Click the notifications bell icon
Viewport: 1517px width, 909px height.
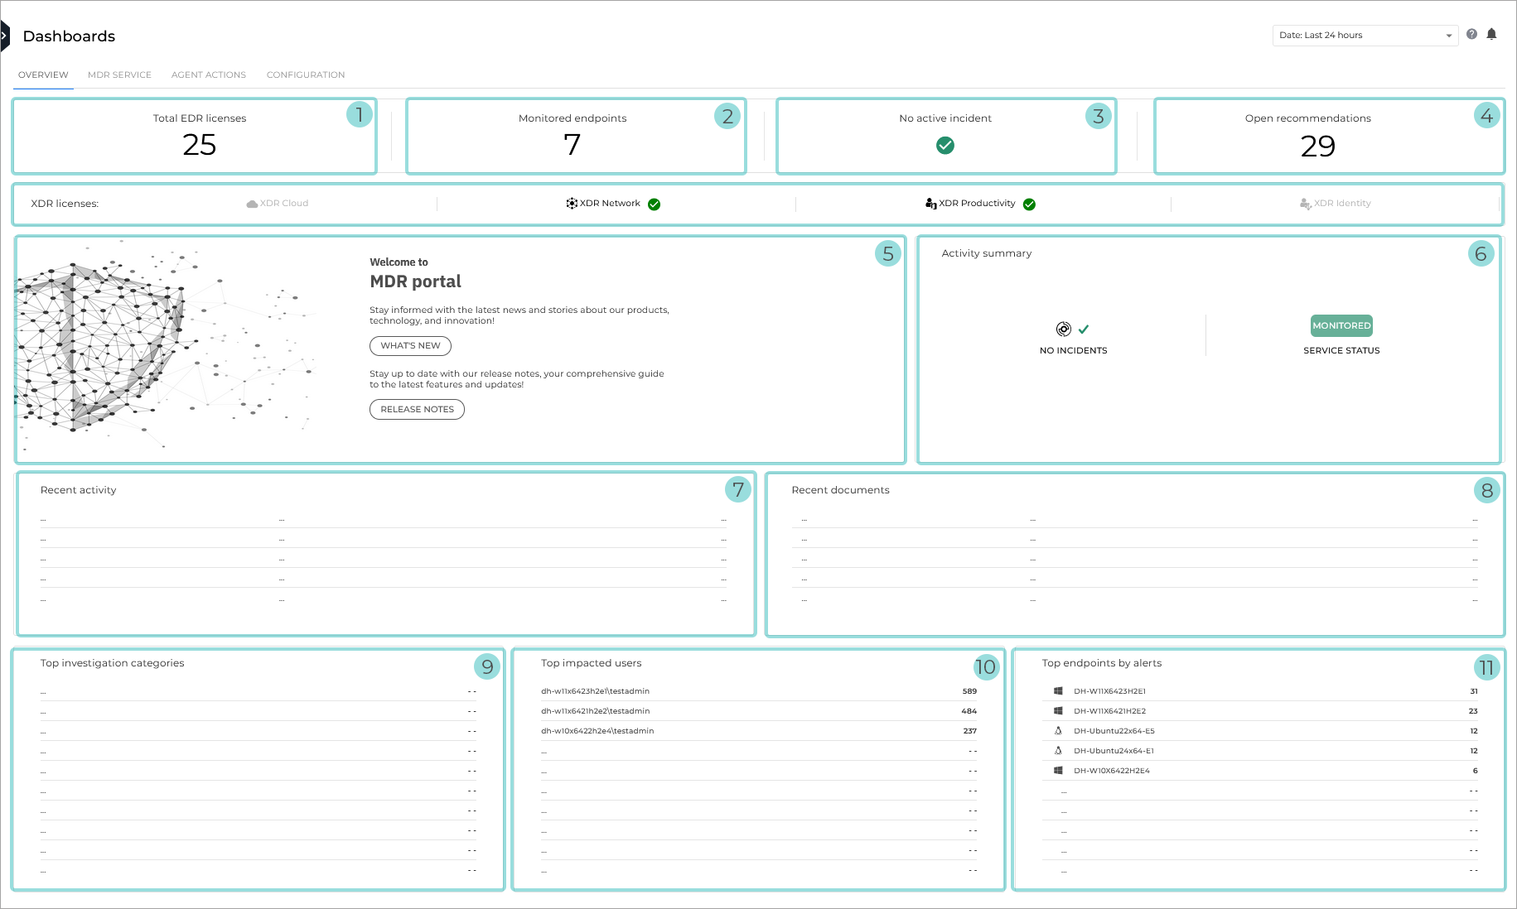(x=1493, y=34)
